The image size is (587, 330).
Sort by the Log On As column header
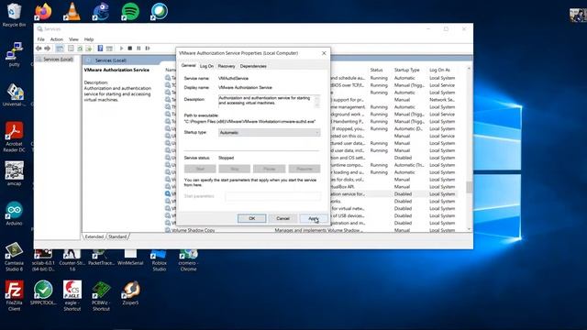click(440, 70)
